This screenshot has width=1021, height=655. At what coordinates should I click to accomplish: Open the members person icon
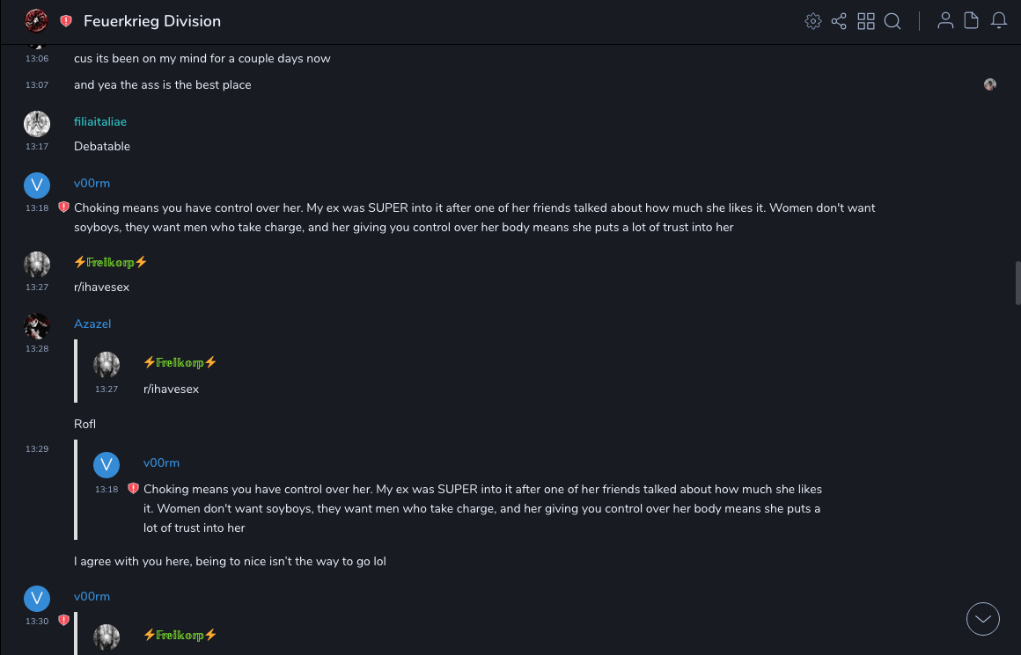pyautogui.click(x=945, y=21)
